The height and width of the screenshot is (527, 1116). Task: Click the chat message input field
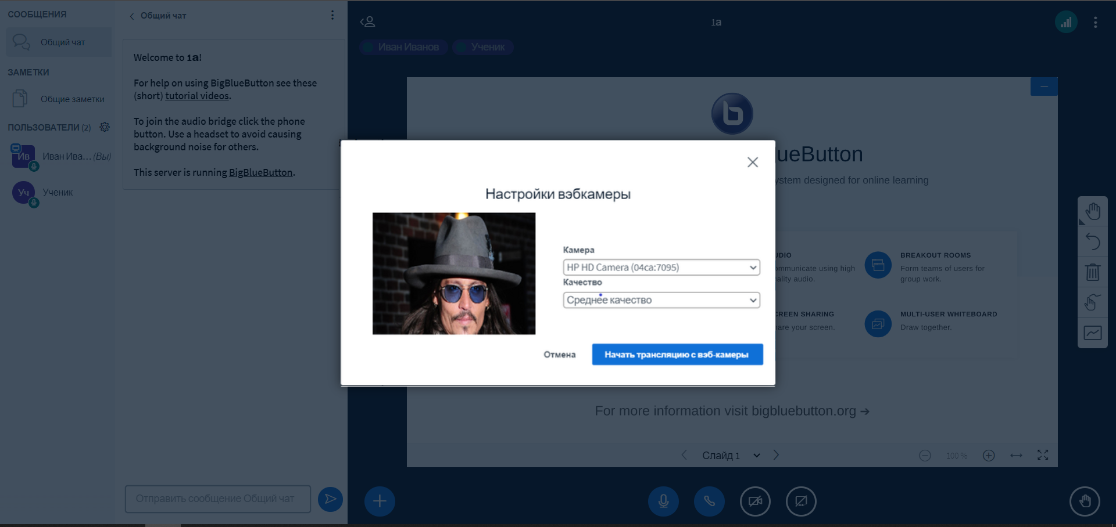pos(217,499)
